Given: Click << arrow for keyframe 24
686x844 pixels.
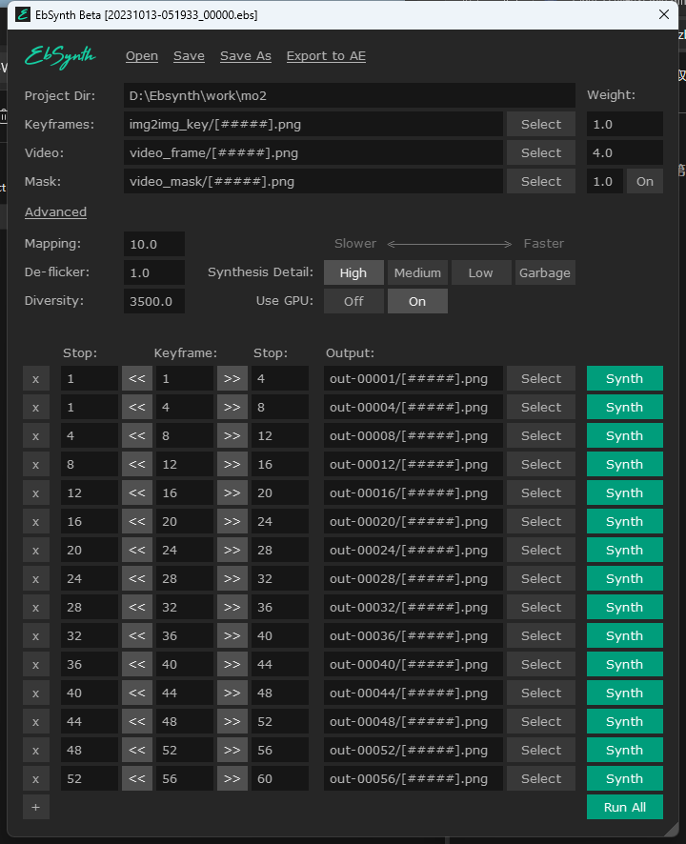Looking at the screenshot, I should tap(137, 550).
